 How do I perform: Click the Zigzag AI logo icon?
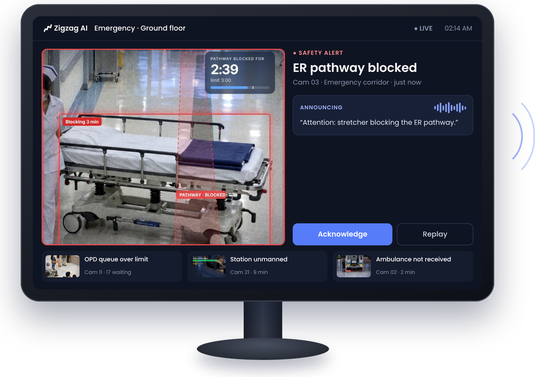click(48, 28)
